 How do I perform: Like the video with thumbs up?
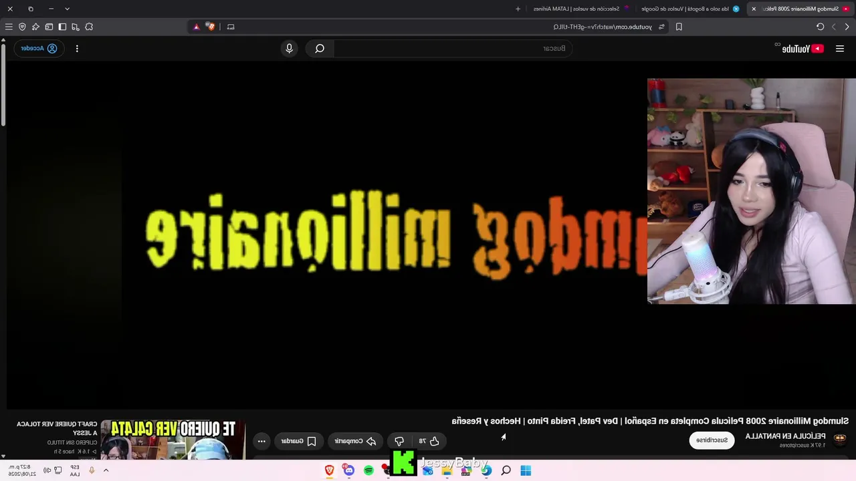pyautogui.click(x=429, y=441)
